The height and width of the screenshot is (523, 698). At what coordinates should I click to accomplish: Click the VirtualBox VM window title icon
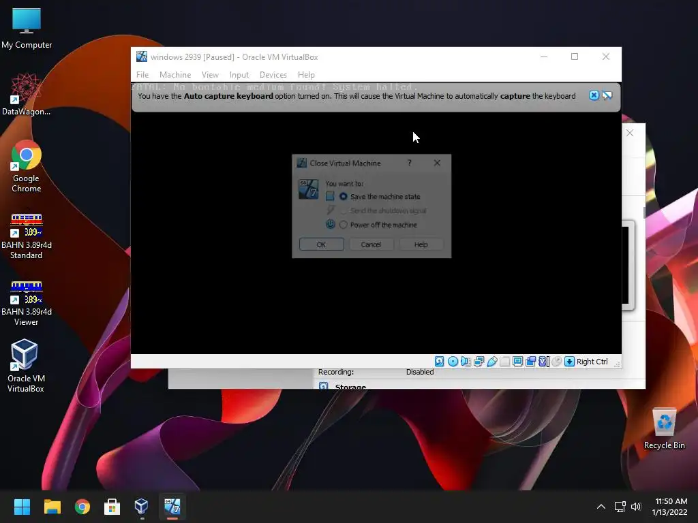click(142, 57)
